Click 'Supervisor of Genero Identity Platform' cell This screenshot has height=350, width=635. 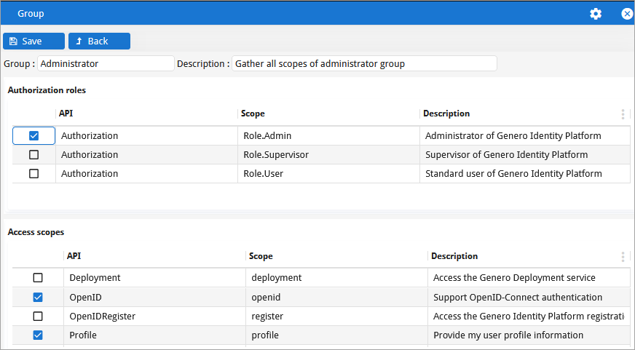click(x=525, y=154)
